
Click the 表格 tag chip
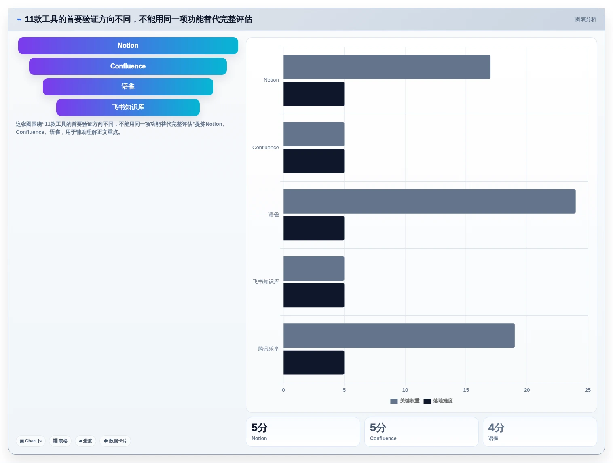[x=60, y=441]
